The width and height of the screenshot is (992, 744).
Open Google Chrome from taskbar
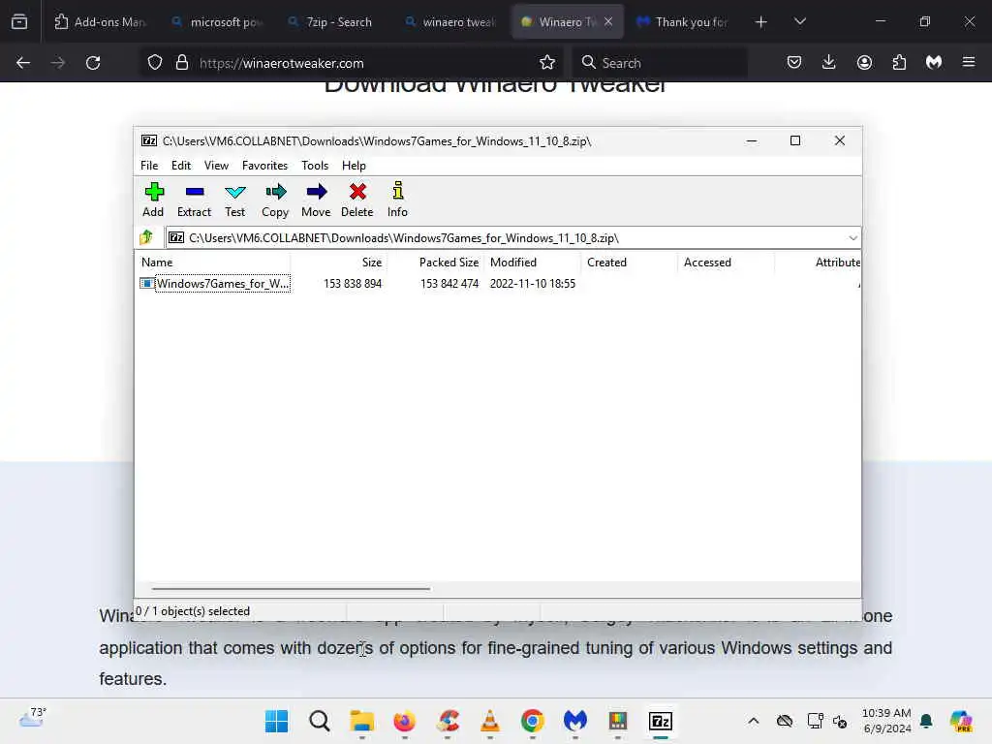[533, 721]
